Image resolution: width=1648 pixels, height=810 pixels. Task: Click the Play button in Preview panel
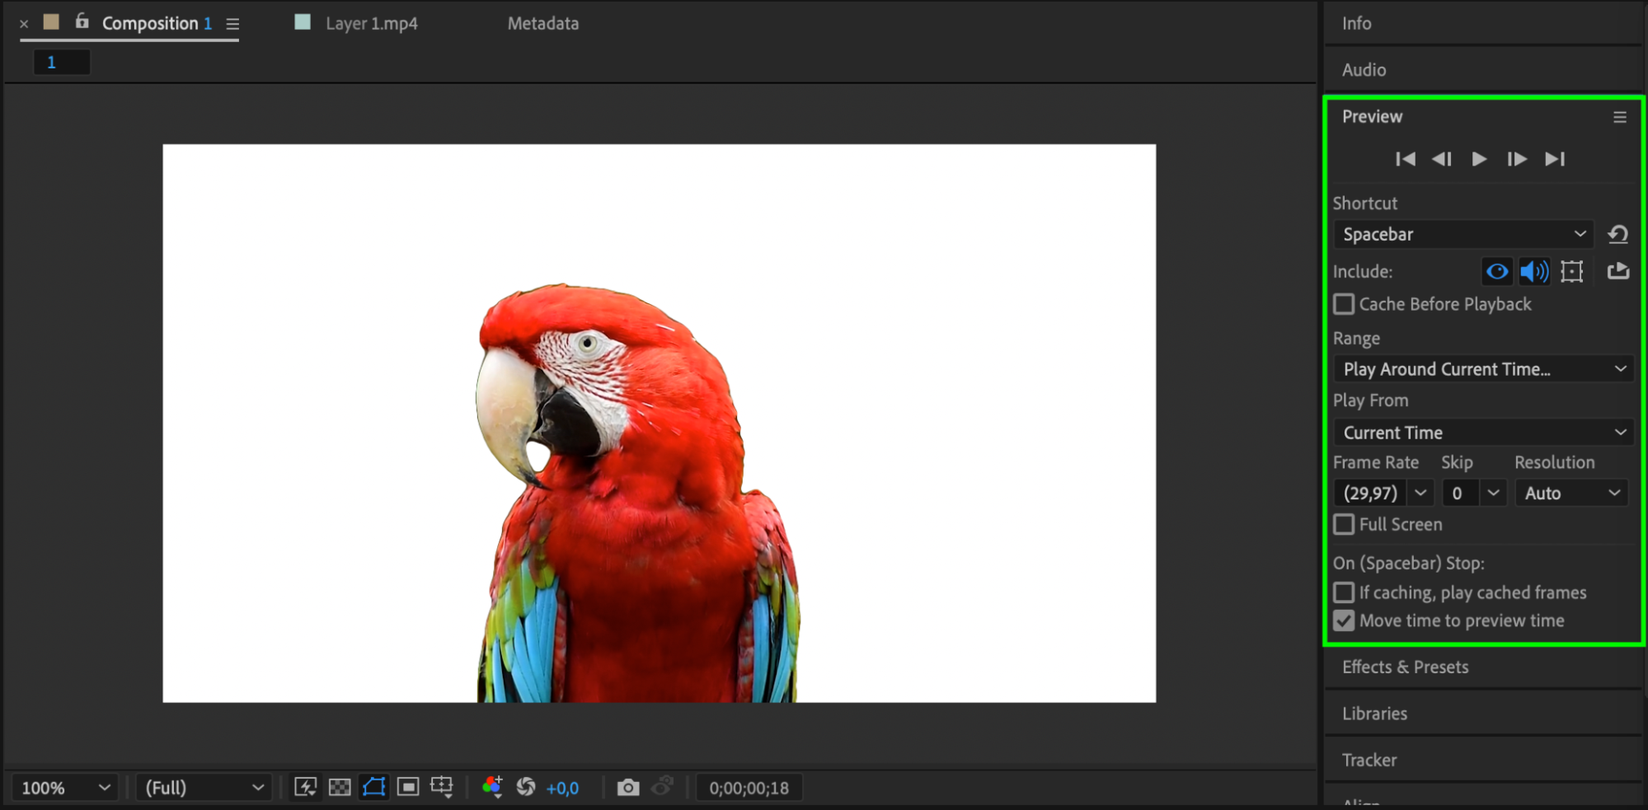click(x=1479, y=159)
